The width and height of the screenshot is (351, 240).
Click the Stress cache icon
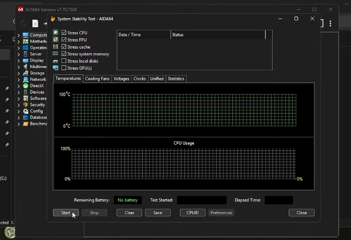click(x=55, y=47)
